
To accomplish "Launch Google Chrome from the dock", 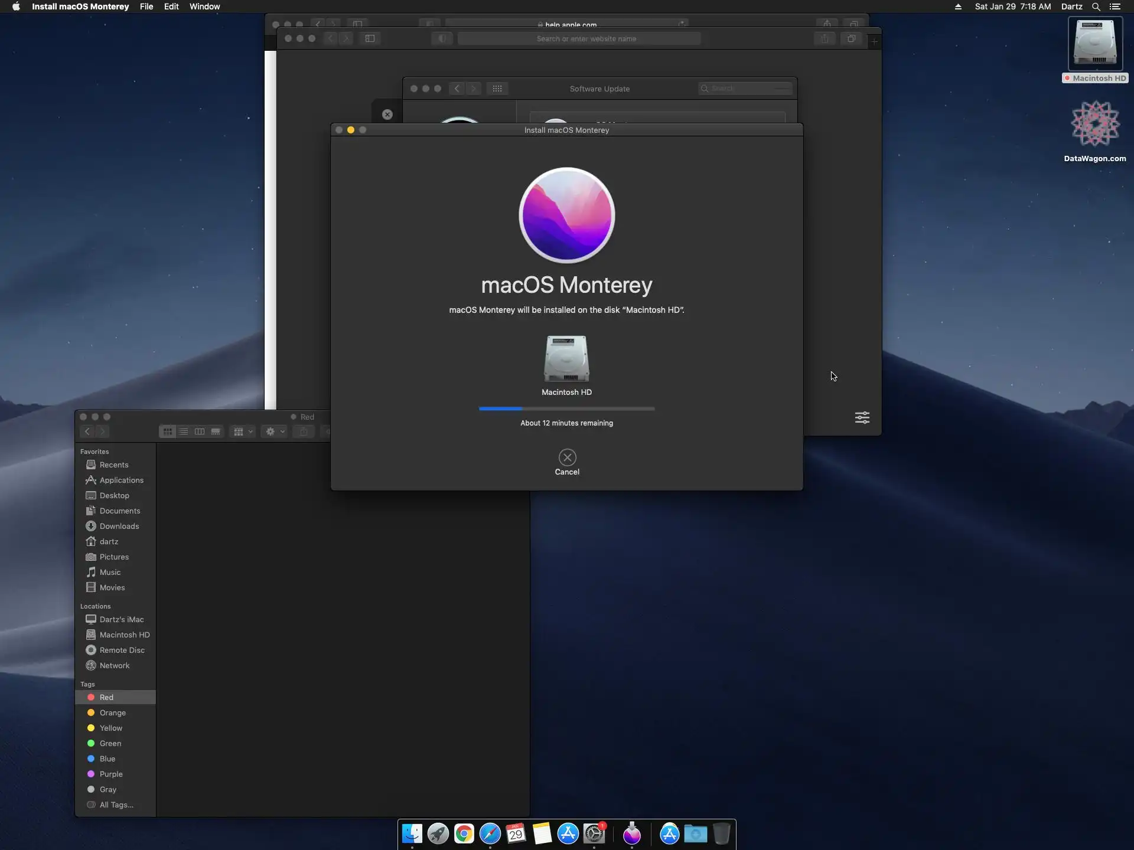I will coord(464,833).
